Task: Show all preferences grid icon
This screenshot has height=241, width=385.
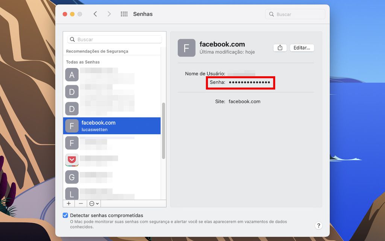Action: [x=124, y=14]
